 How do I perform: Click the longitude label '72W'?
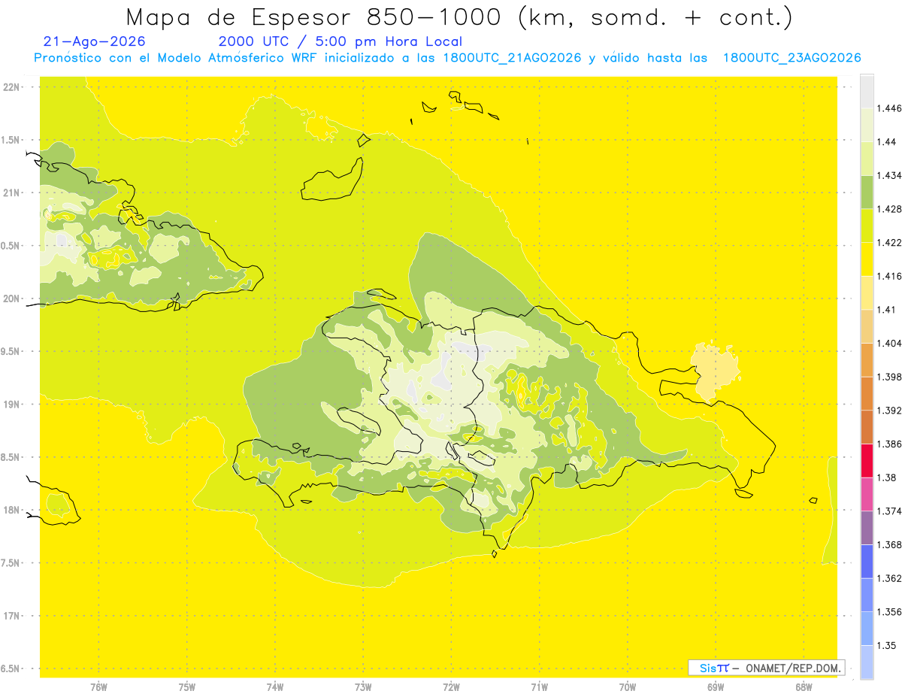click(451, 687)
